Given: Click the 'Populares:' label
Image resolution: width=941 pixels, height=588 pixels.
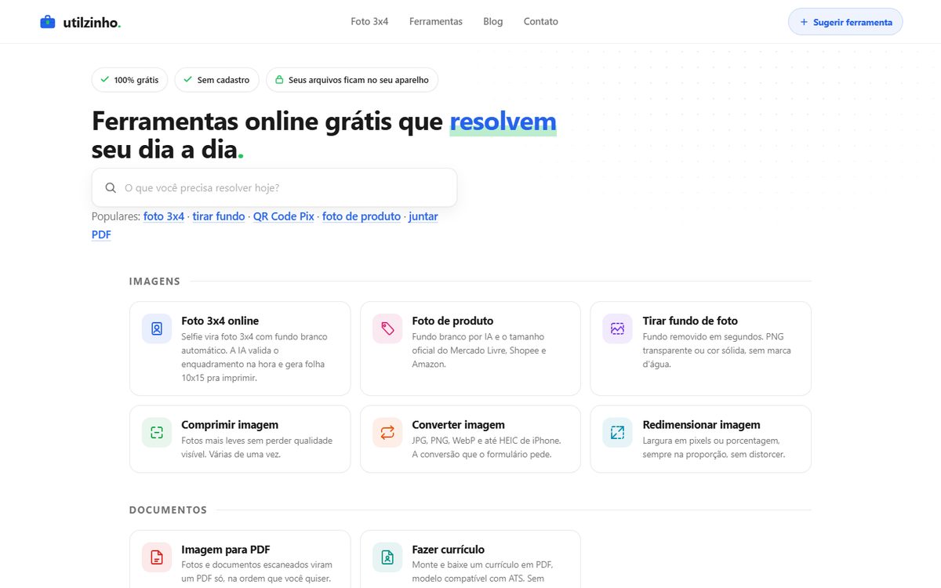Looking at the screenshot, I should (116, 216).
